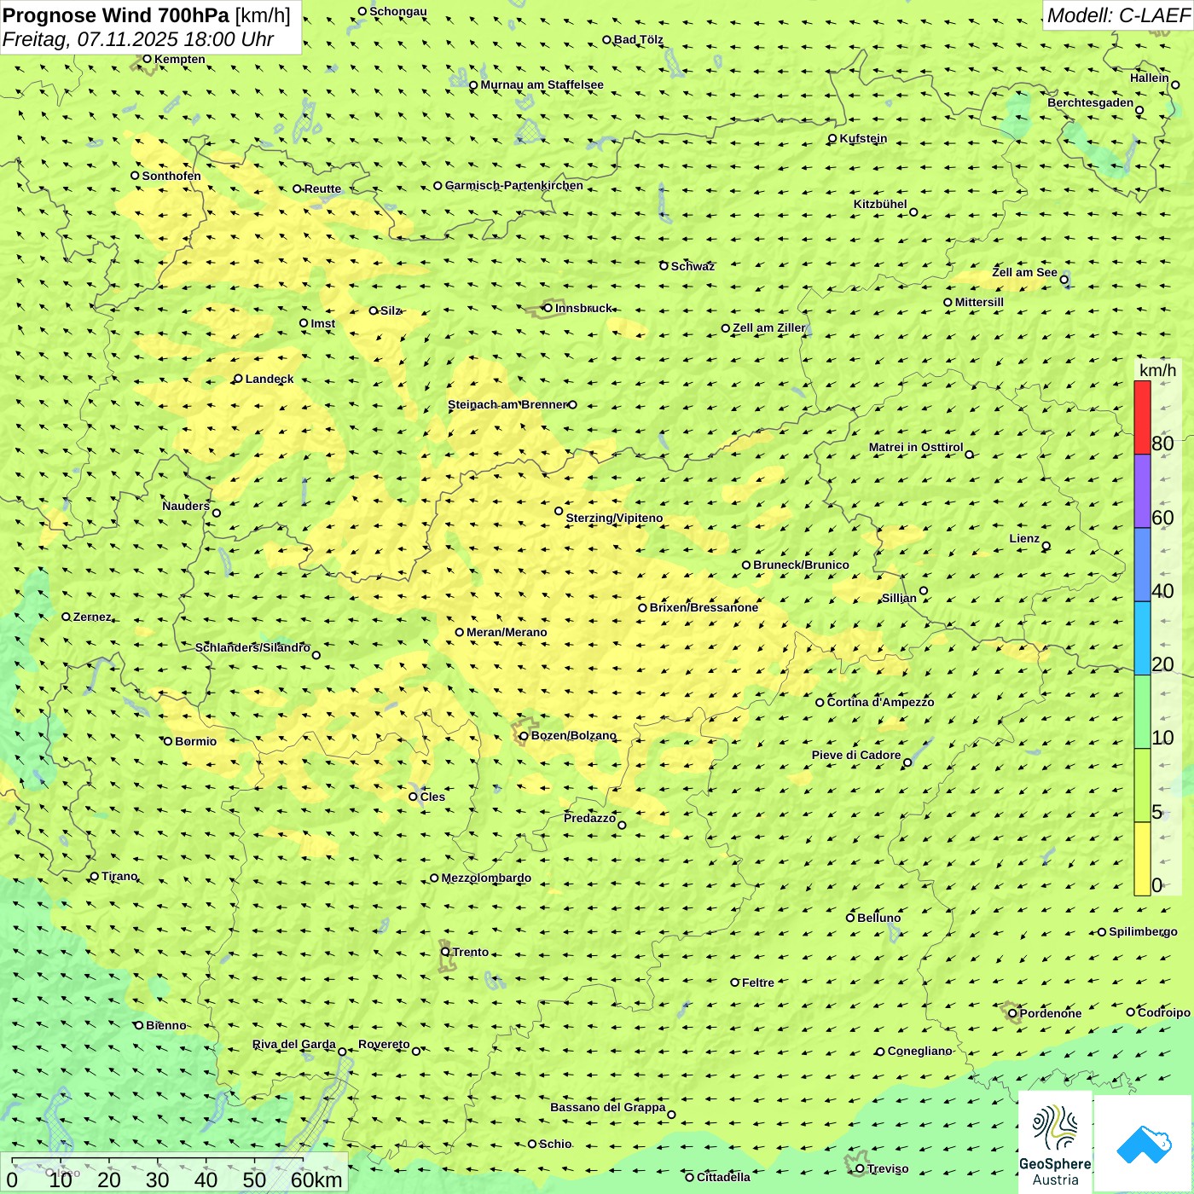Viewport: 1194px width, 1194px height.
Task: Click the Bozen/Bolzano city marker
Action: [x=524, y=736]
